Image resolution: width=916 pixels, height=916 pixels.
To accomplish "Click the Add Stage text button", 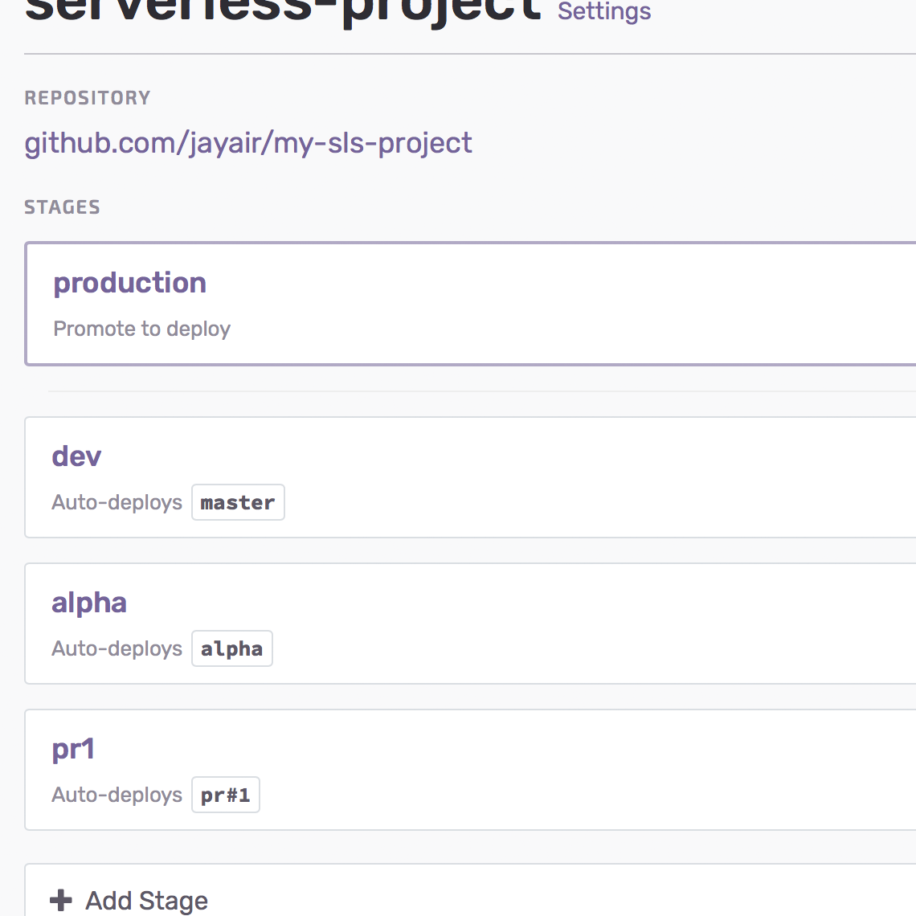I will [x=146, y=901].
